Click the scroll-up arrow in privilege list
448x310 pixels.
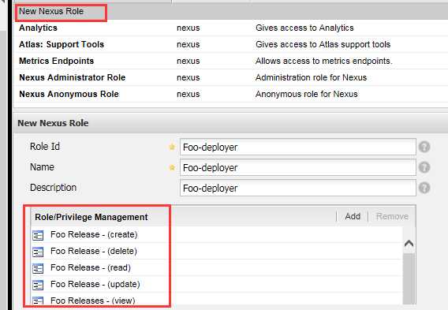click(x=409, y=244)
